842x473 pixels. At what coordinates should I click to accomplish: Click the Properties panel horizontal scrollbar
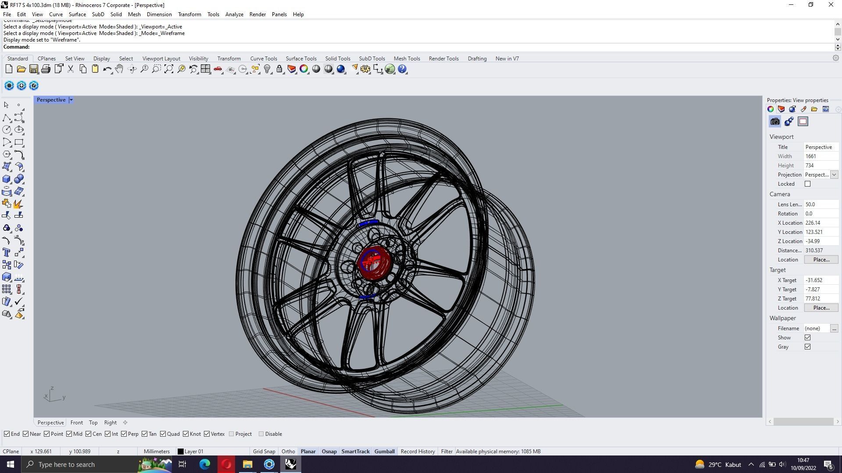coord(803,422)
